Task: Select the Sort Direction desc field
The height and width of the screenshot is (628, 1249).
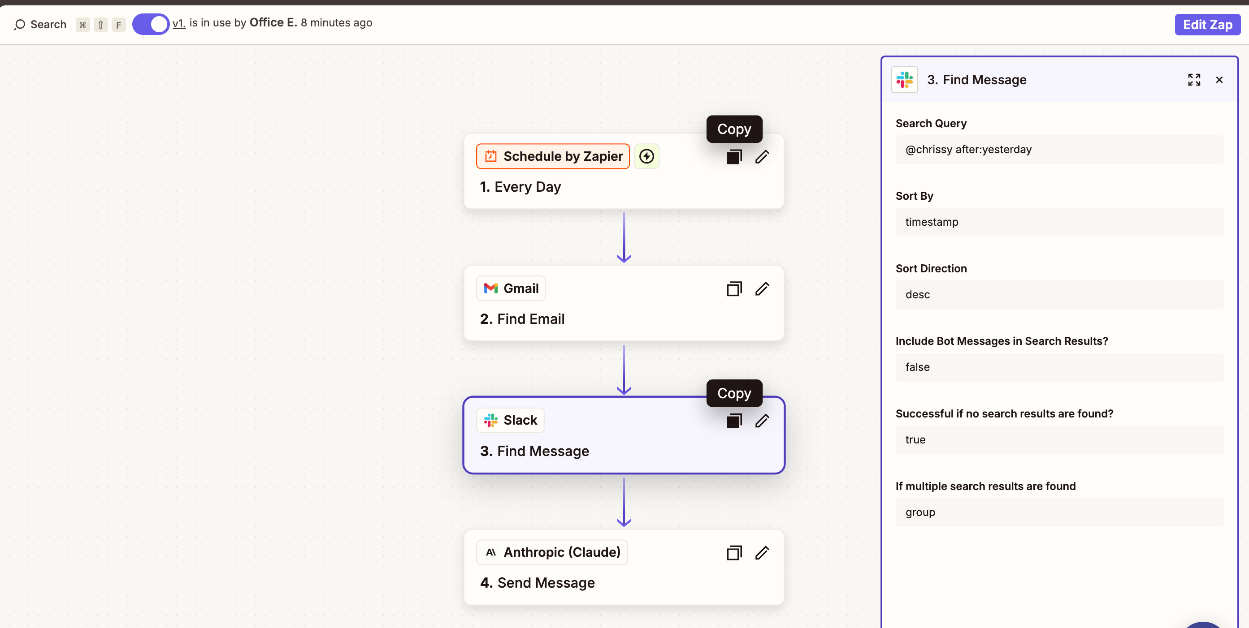Action: (x=1059, y=295)
